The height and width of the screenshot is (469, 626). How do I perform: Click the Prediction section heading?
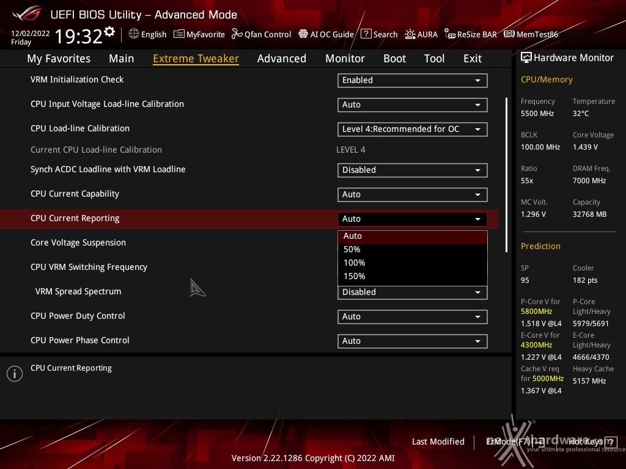click(540, 246)
